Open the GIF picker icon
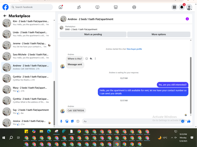The height and width of the screenshot is (147, 197). click(x=78, y=121)
